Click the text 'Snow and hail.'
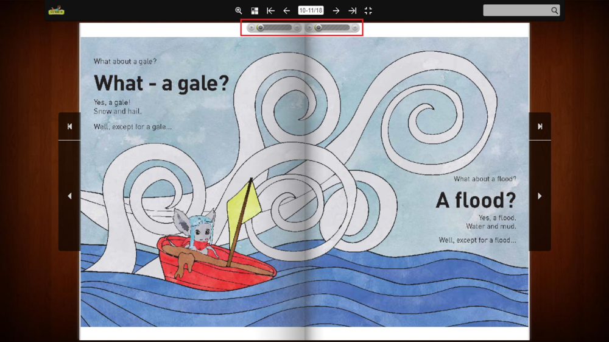The width and height of the screenshot is (609, 342). click(118, 111)
